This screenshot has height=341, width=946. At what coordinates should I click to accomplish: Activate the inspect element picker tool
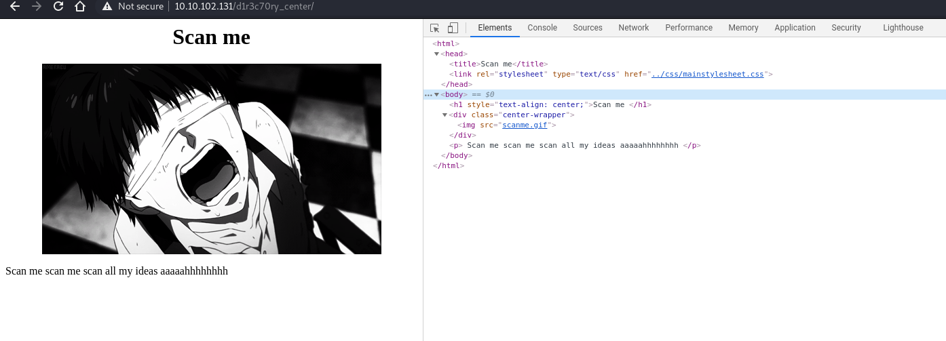[x=435, y=28]
